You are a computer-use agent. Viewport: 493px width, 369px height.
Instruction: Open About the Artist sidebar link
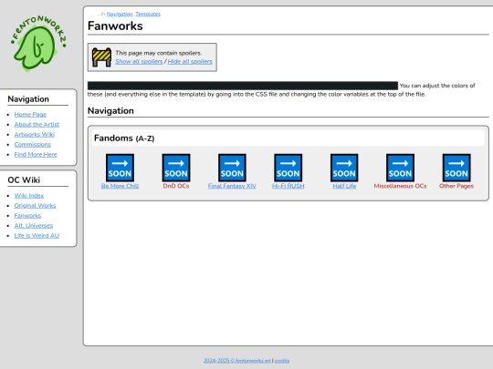click(x=37, y=125)
